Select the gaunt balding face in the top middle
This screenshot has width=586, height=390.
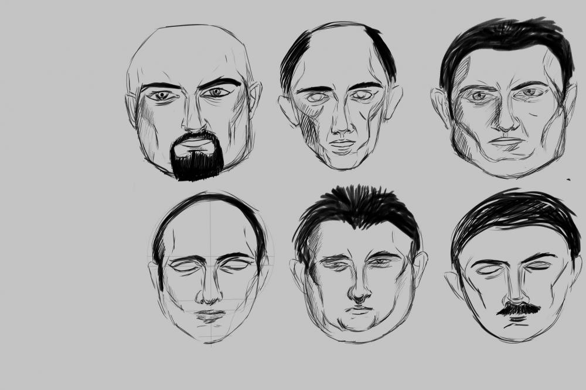pyautogui.click(x=340, y=96)
